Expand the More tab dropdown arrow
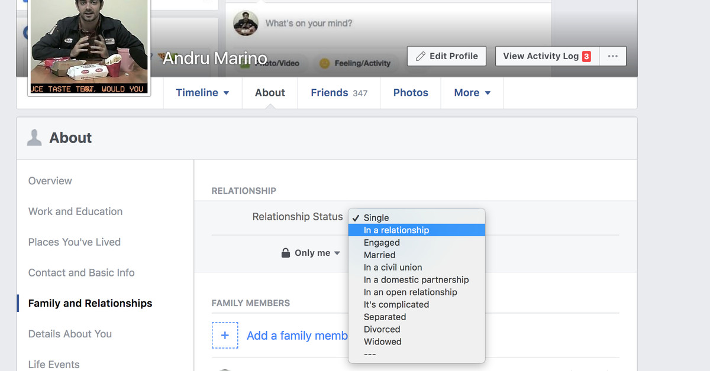Image resolution: width=710 pixels, height=371 pixels. (488, 93)
